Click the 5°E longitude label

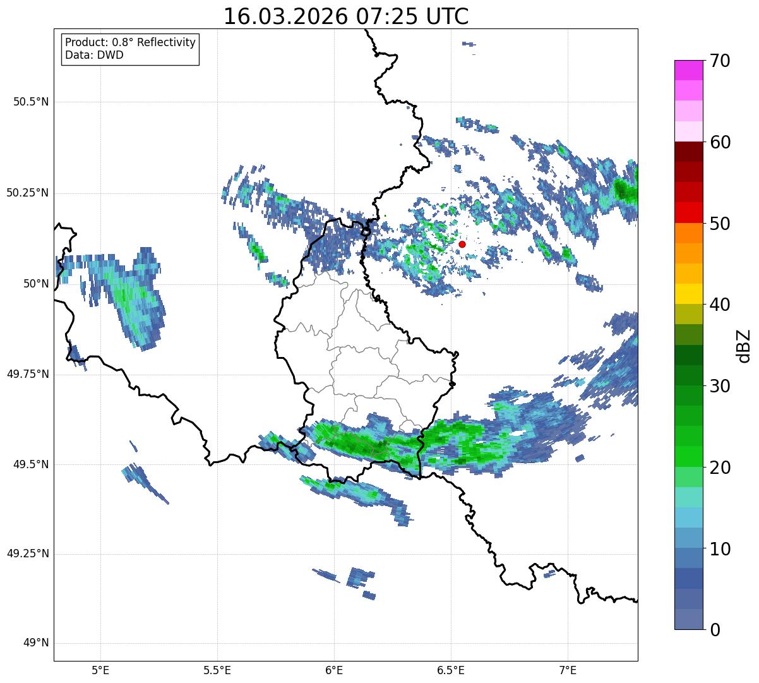(100, 671)
